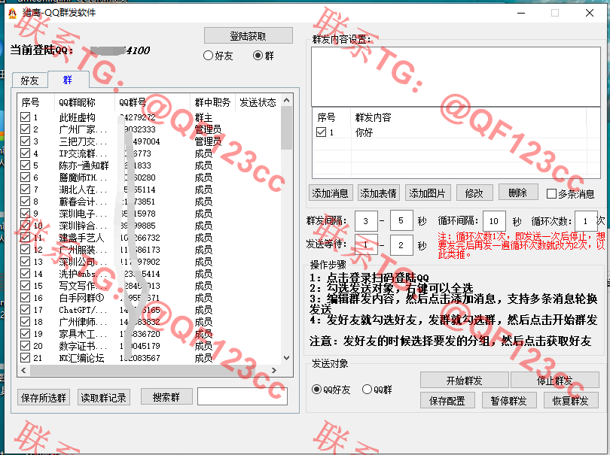Click the 搜索群 button
Viewport: 610px width, 455px height.
[x=166, y=397]
